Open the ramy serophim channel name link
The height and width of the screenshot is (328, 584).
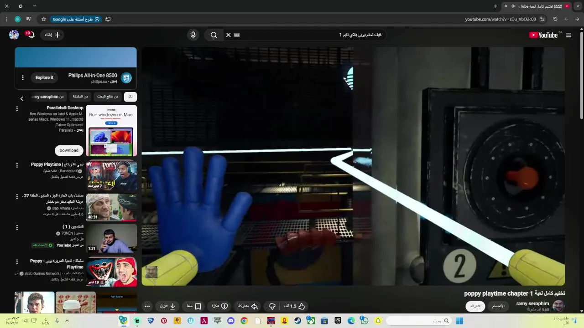(532, 304)
